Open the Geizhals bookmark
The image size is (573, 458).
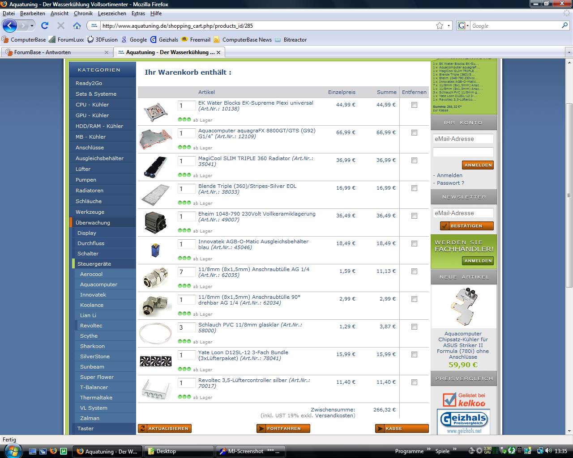click(164, 39)
